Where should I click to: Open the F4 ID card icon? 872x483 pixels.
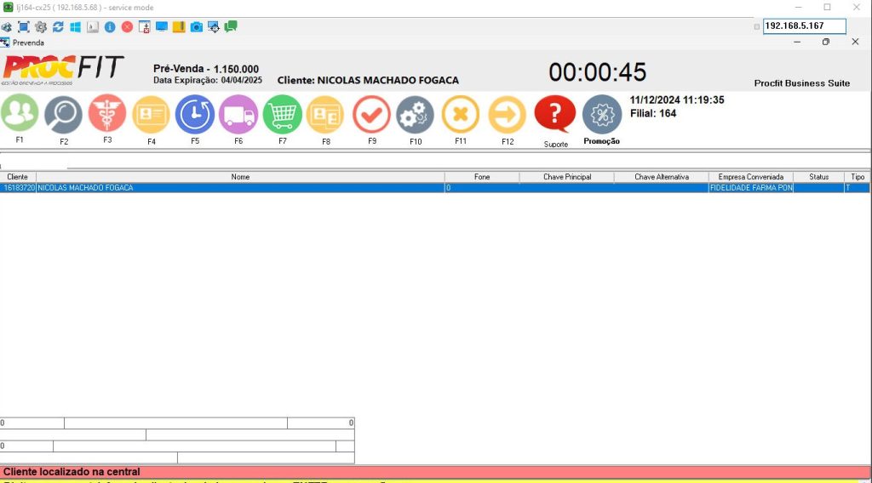click(151, 114)
